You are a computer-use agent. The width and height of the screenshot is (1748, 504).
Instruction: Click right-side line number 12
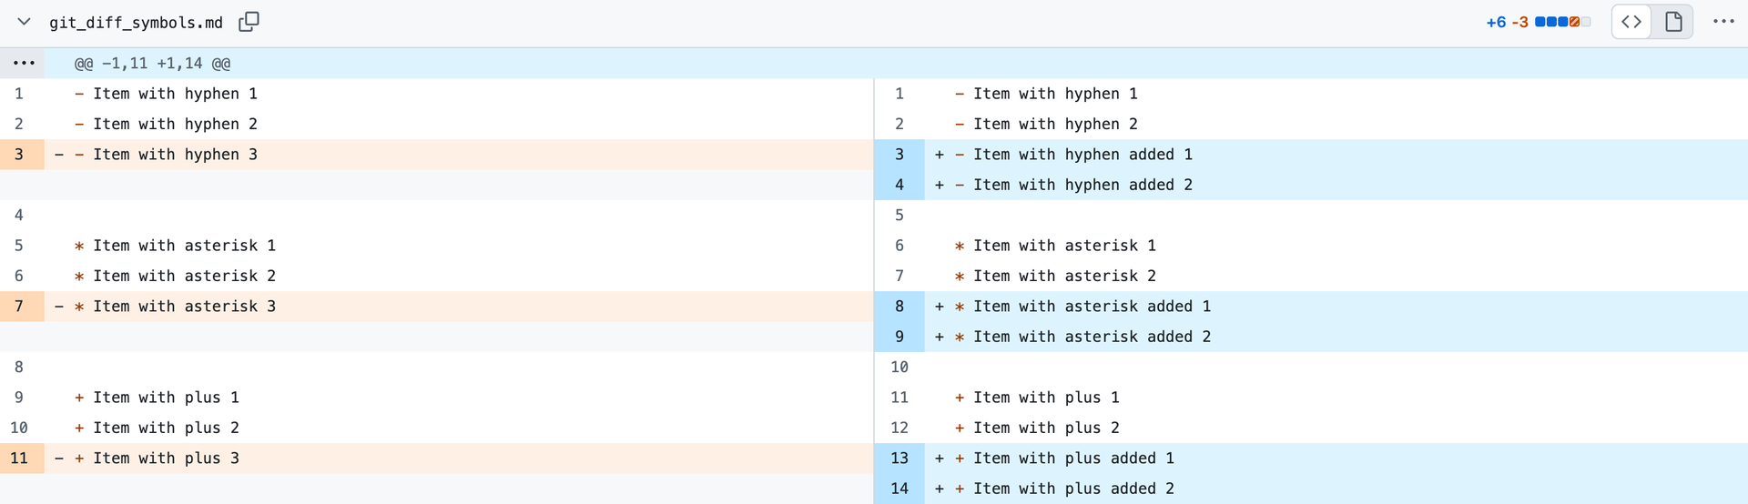click(899, 428)
